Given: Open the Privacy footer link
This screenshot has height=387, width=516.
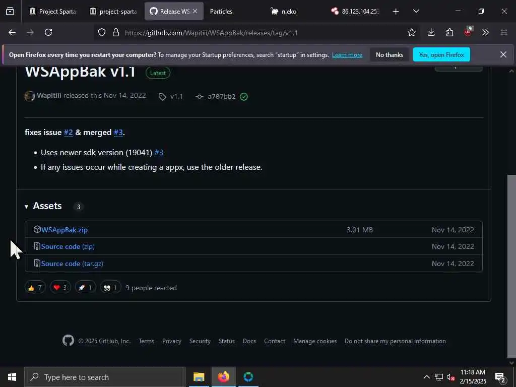Looking at the screenshot, I should click(171, 341).
